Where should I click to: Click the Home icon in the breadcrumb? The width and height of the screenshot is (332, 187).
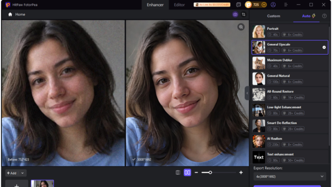[10, 15]
